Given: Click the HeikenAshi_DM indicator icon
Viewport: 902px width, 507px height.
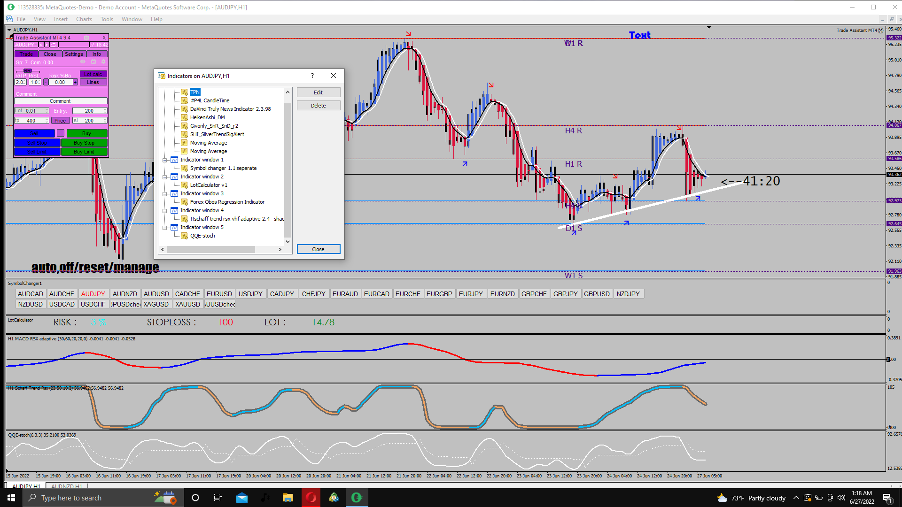Looking at the screenshot, I should click(185, 117).
